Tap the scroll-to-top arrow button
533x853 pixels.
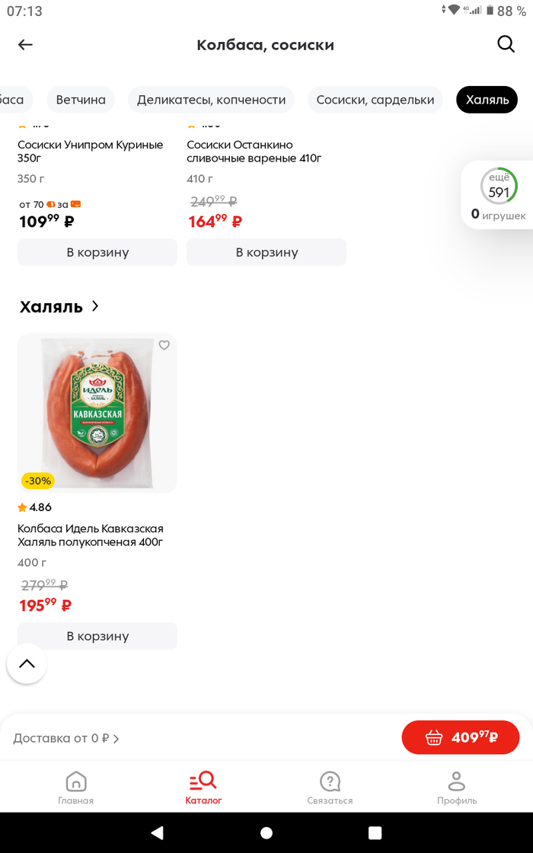(27, 663)
